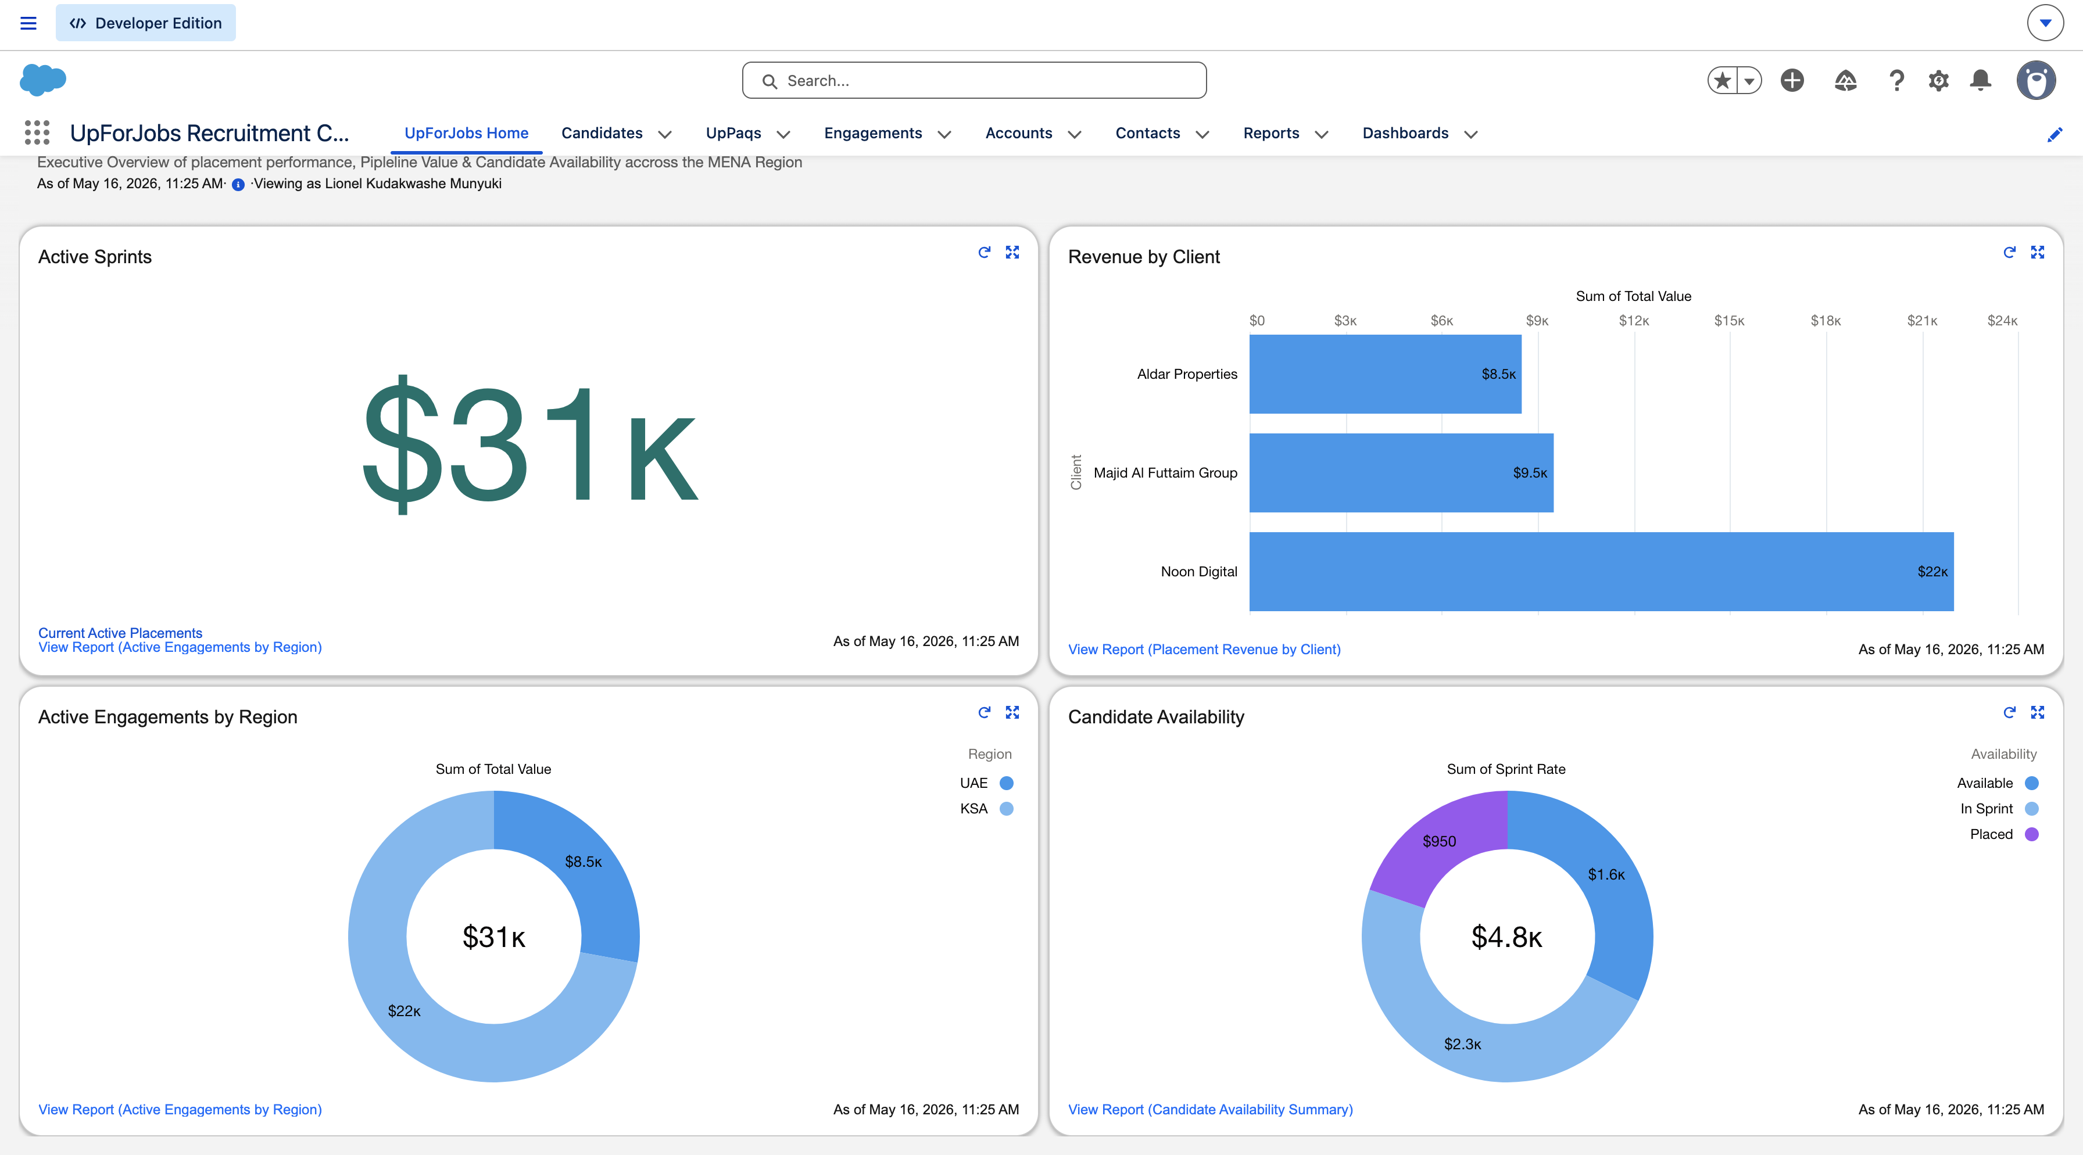The image size is (2083, 1155).
Task: Click the Aldar Properties $8.5K bar
Action: click(x=1384, y=374)
